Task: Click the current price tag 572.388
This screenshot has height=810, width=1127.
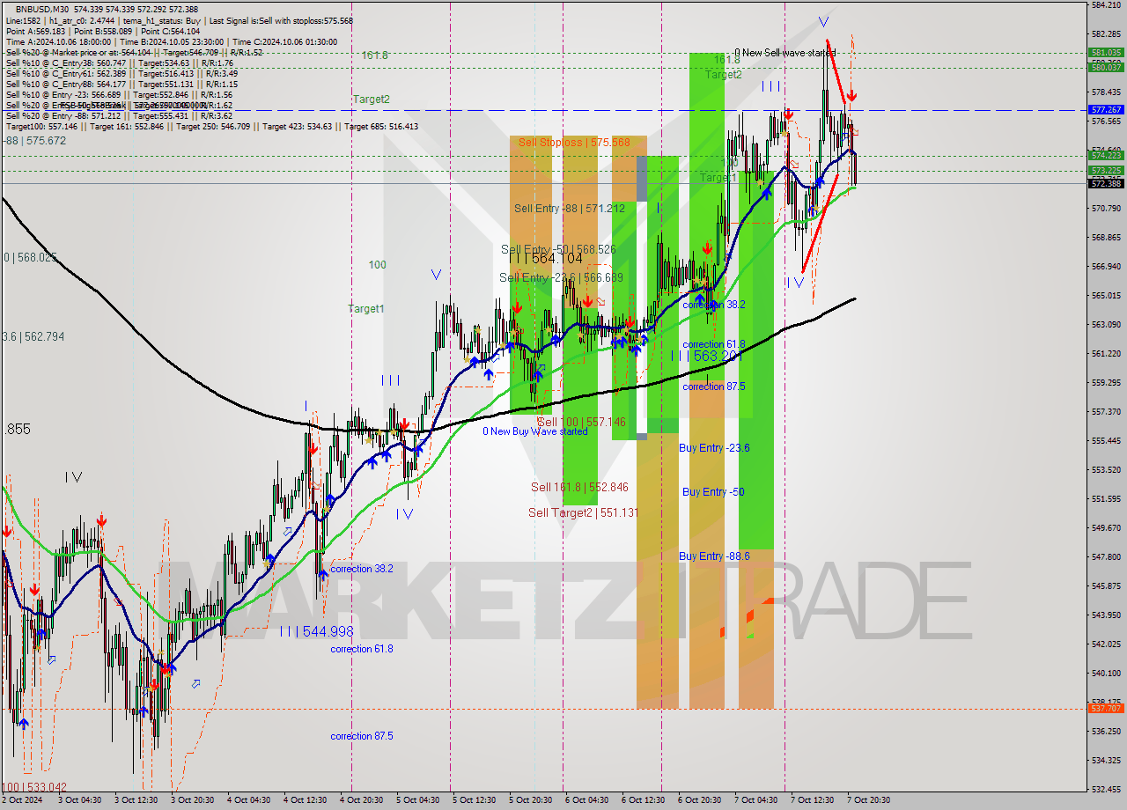Action: click(1107, 183)
